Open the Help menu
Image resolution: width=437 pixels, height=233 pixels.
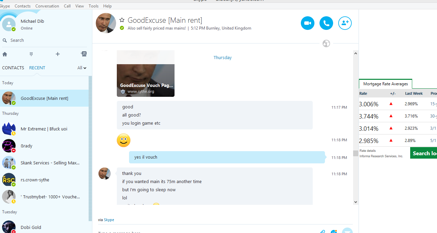[x=107, y=6]
